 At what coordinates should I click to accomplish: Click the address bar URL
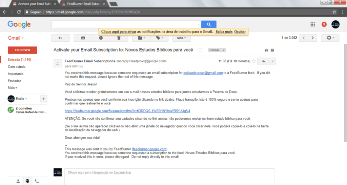pyautogui.click(x=93, y=12)
